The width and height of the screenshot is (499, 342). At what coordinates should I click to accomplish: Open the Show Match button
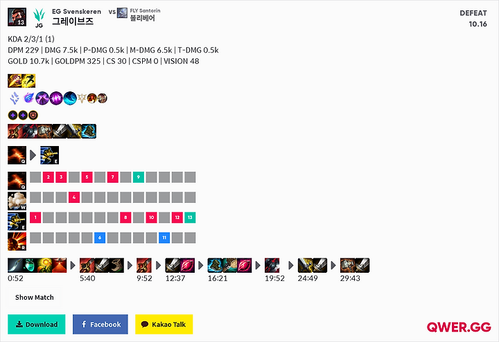click(35, 298)
